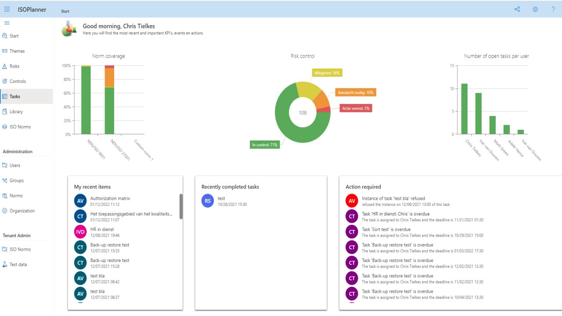Viewport: 562px width, 316px height.
Task: Open completed task 'test' from 10/28/2021
Action: 262,201
